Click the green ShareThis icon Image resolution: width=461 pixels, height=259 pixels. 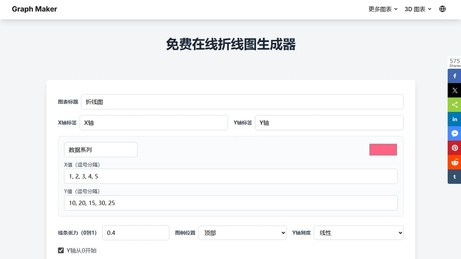coord(455,105)
